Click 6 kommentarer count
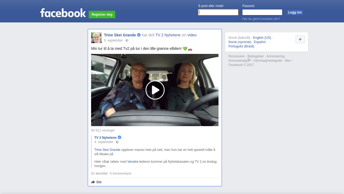This screenshot has height=194, width=344. [121, 174]
